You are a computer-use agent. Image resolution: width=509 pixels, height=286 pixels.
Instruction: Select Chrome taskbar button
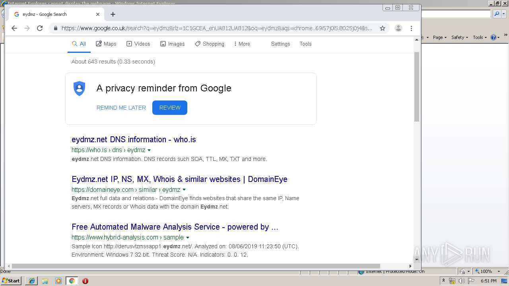(x=72, y=281)
